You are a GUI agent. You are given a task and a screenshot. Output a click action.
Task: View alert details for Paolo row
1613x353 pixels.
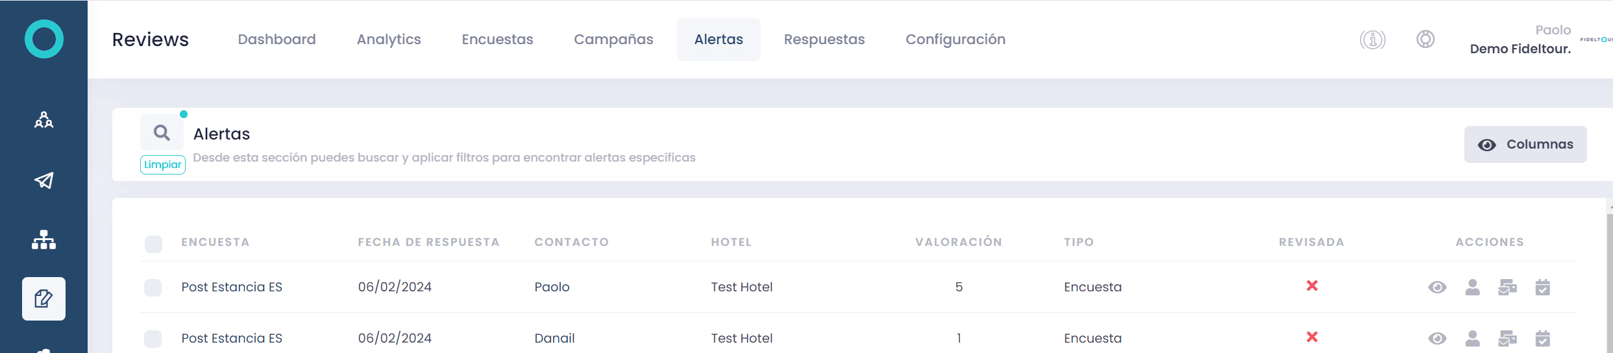tap(1437, 287)
